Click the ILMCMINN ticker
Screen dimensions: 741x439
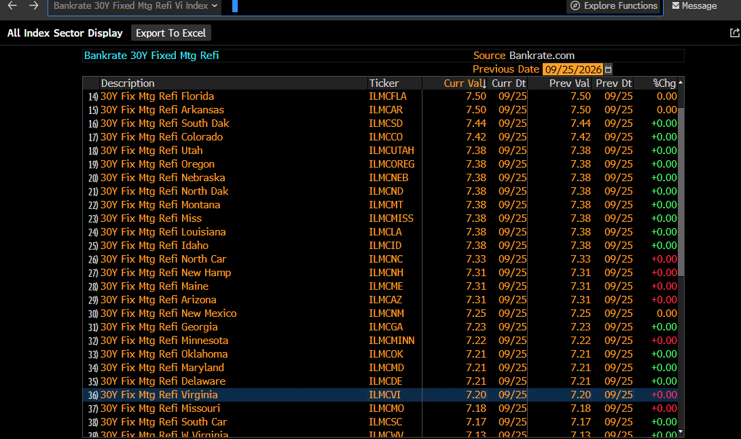pyautogui.click(x=392, y=341)
